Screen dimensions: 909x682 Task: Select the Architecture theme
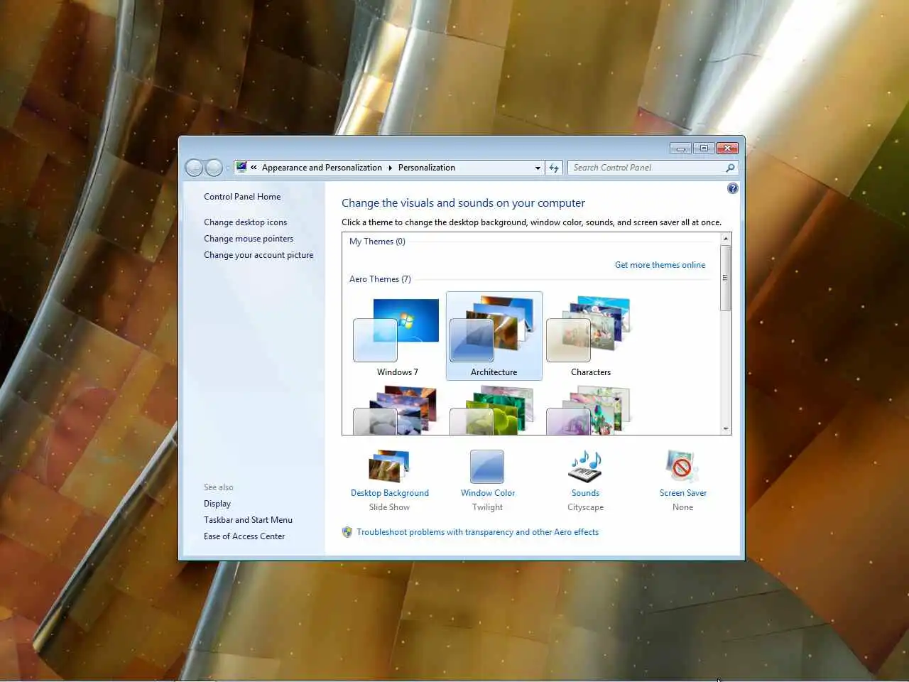(x=494, y=337)
